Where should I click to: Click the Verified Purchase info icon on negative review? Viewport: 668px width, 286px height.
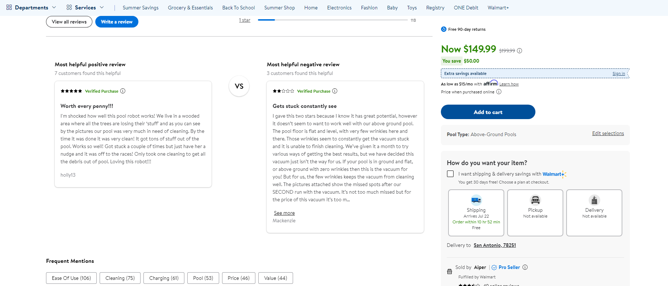335,91
